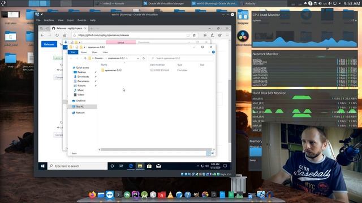The height and width of the screenshot is (203, 362).
Task: Click the Edge page vertical scrollbar
Action: (x=230, y=111)
